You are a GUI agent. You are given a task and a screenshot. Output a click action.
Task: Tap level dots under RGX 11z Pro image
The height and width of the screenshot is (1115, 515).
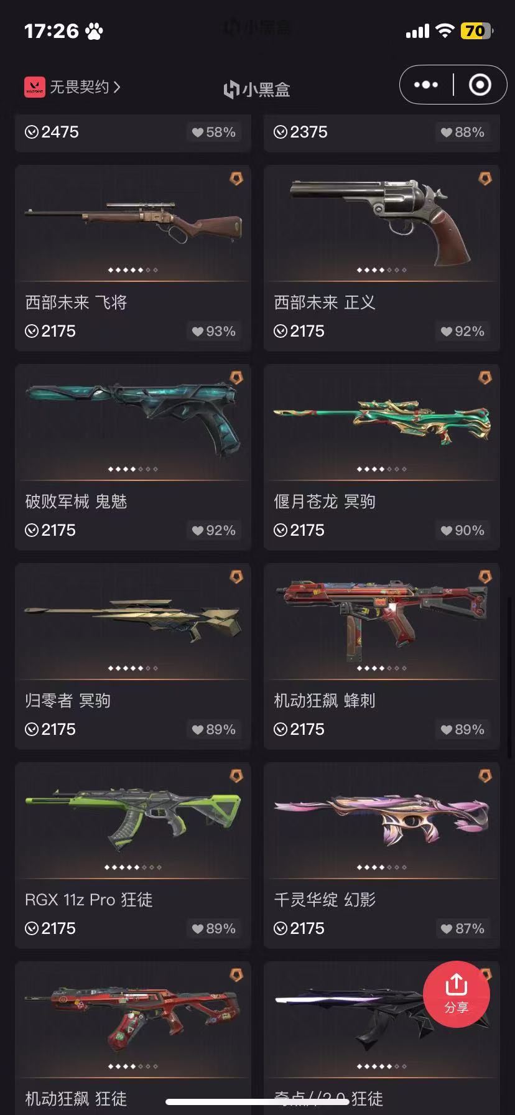click(133, 867)
